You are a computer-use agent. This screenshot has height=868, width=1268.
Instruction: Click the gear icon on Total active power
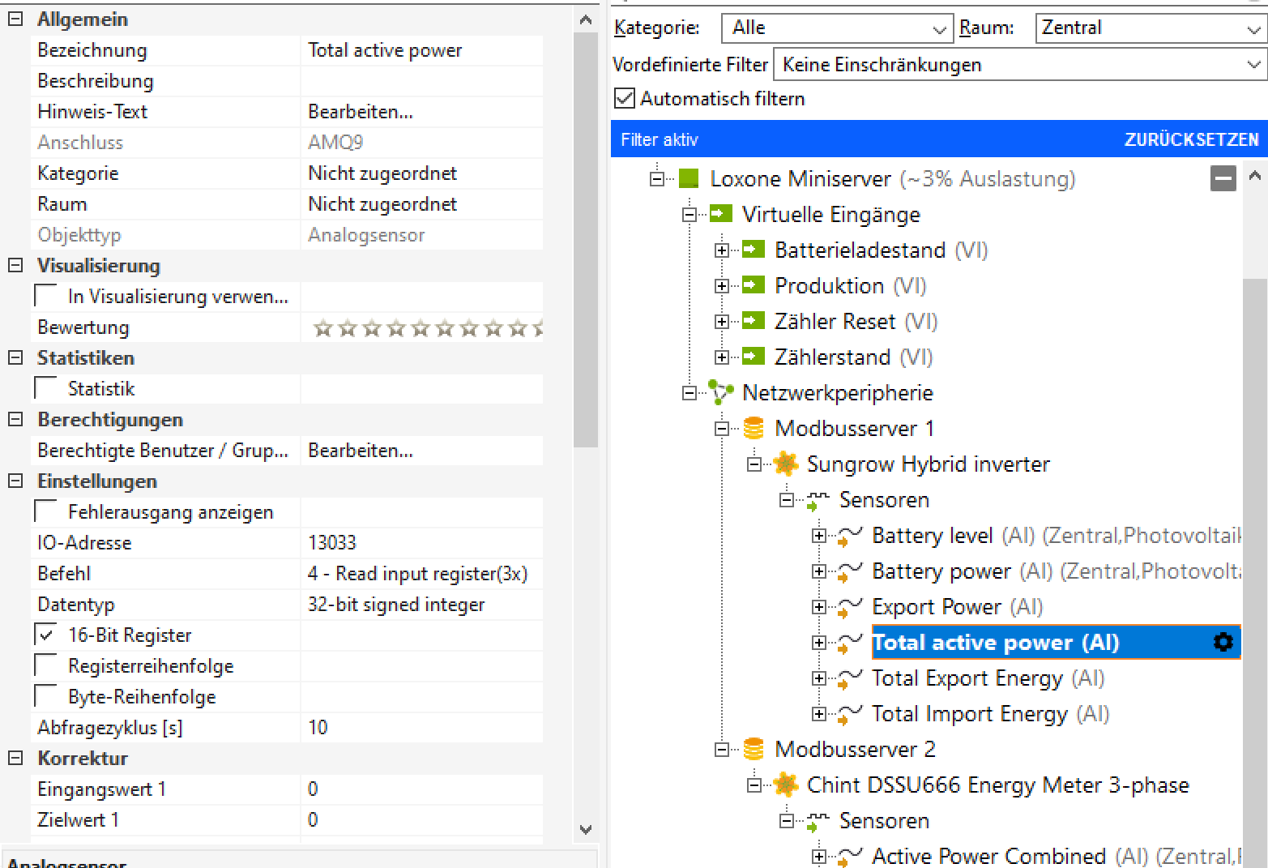tap(1223, 643)
